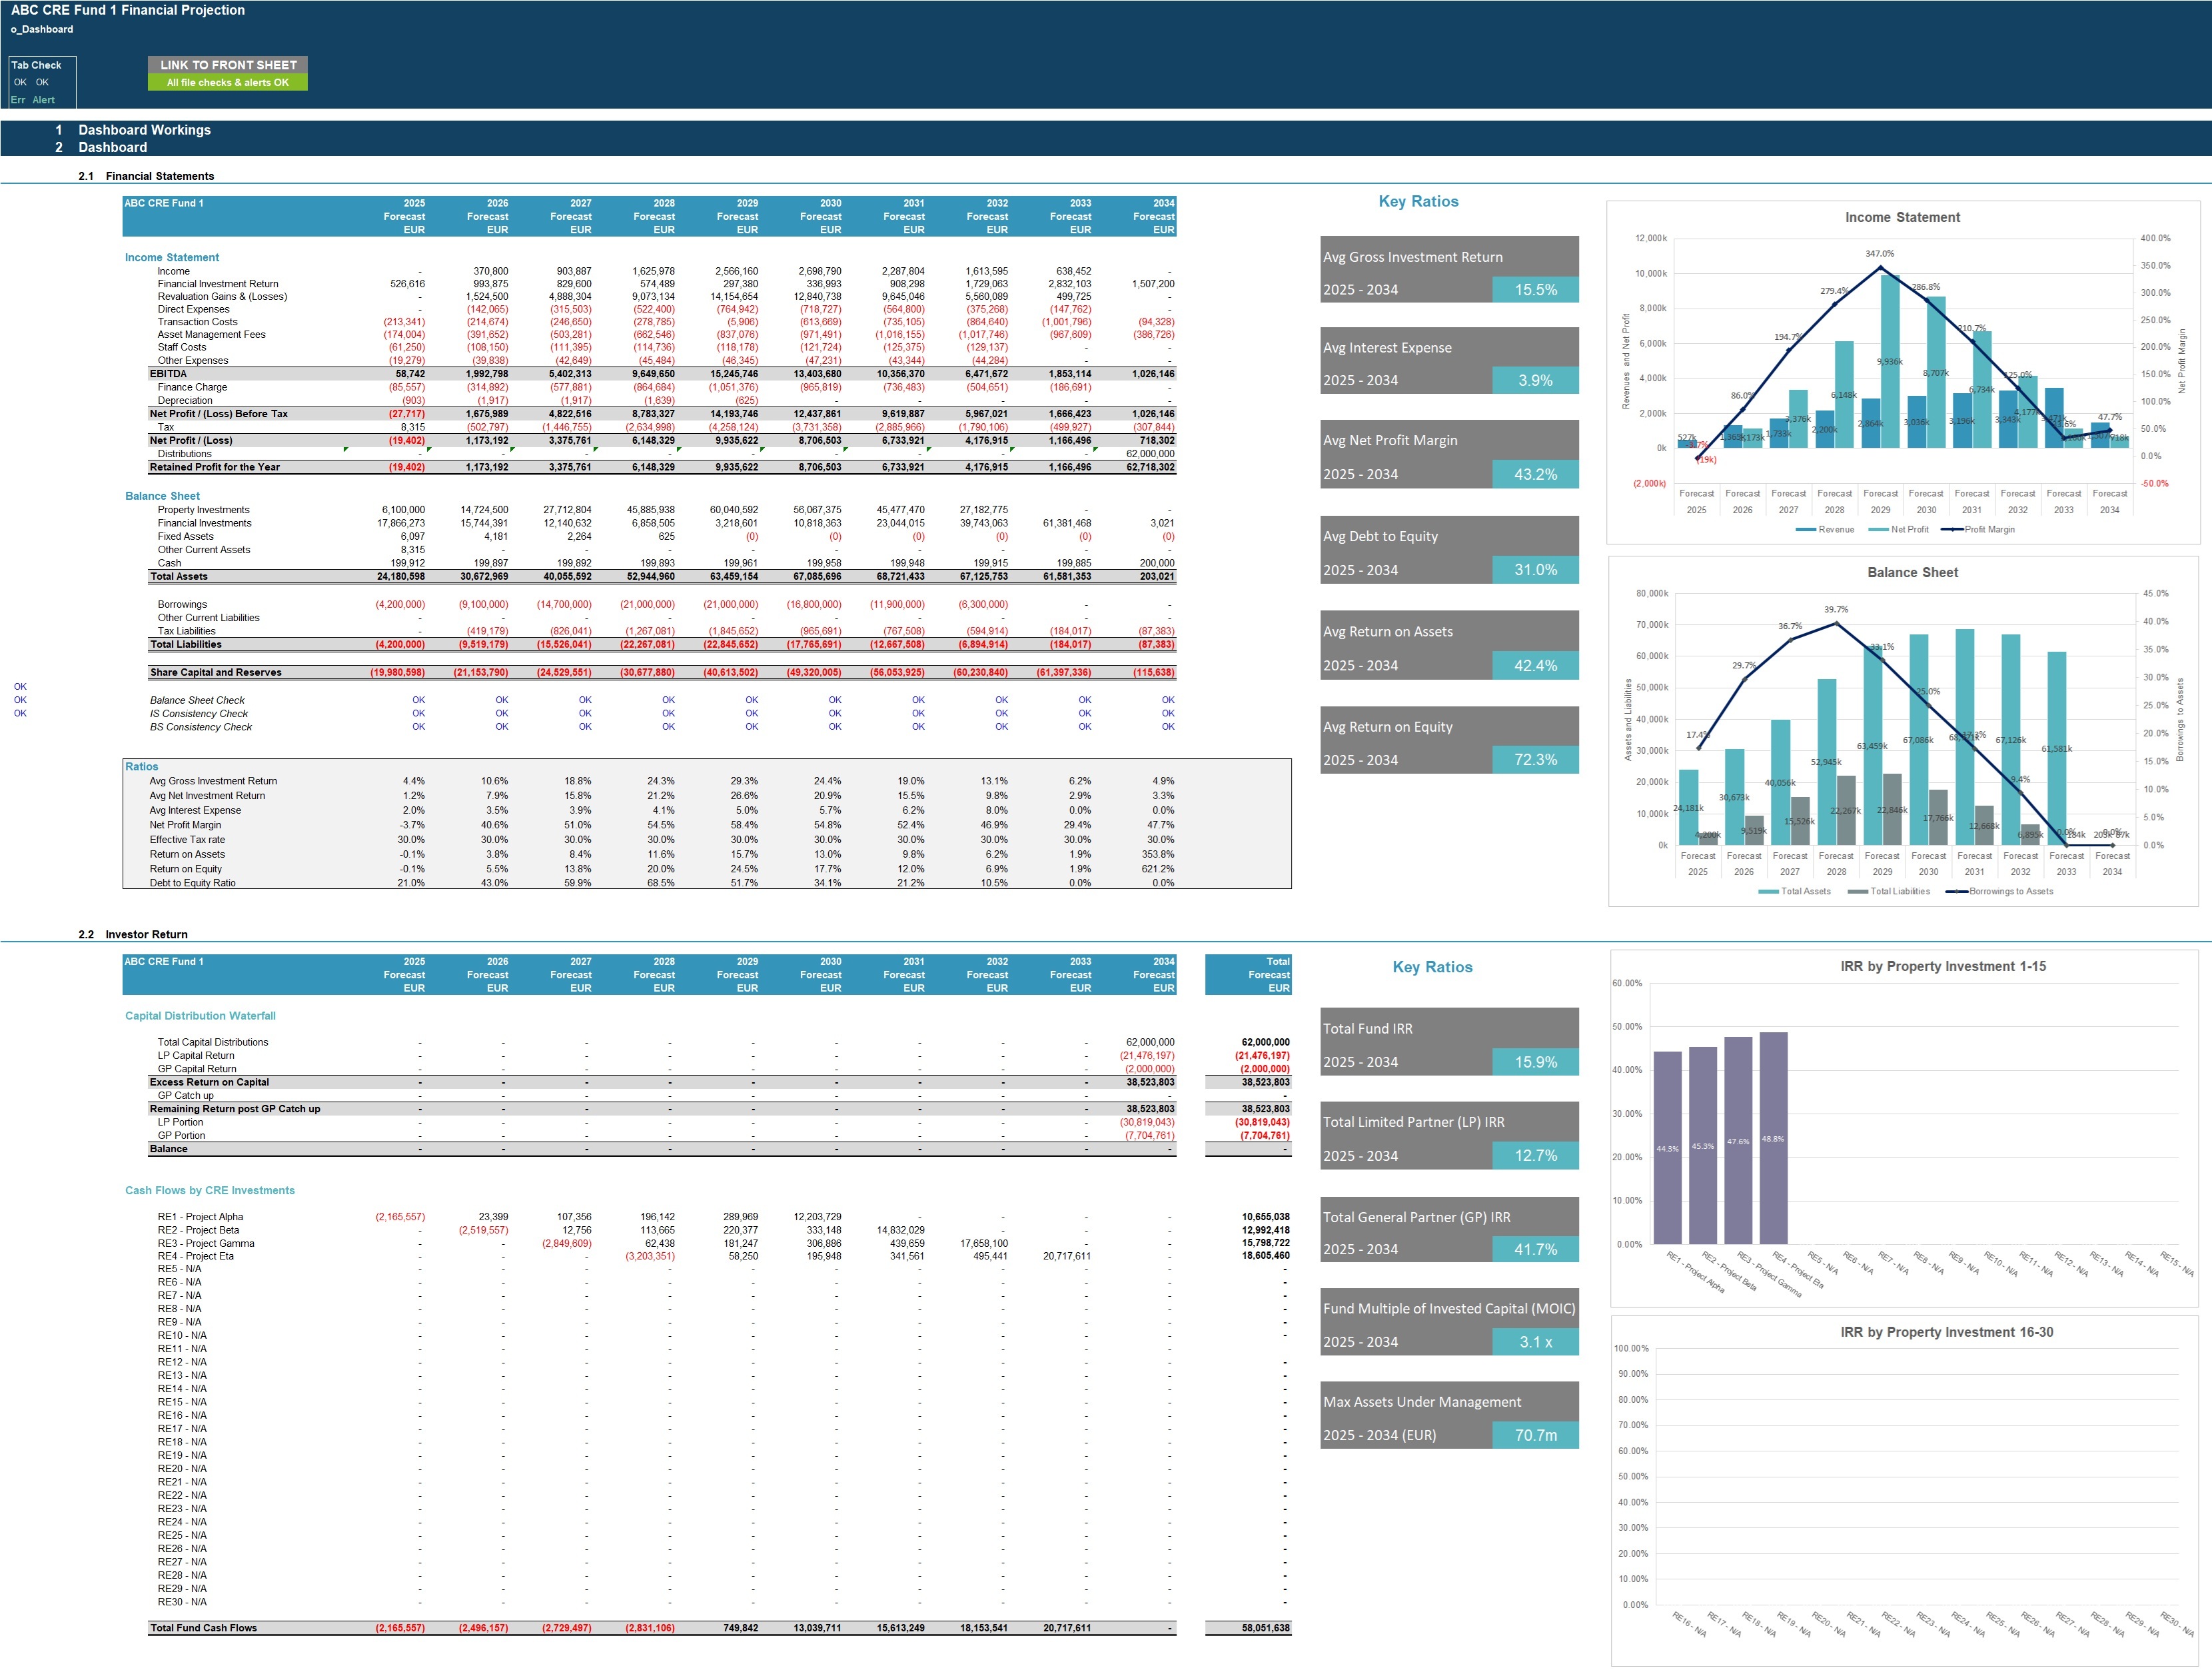Select the Avg Net Profit Margin 43.2% value

coord(1535,474)
